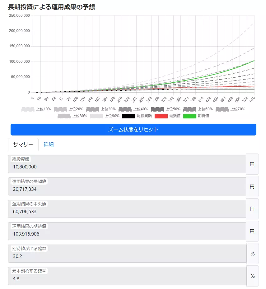This screenshot has width=266, height=289.
Task: Click the 540 x-axis label
Action: (x=252, y=99)
